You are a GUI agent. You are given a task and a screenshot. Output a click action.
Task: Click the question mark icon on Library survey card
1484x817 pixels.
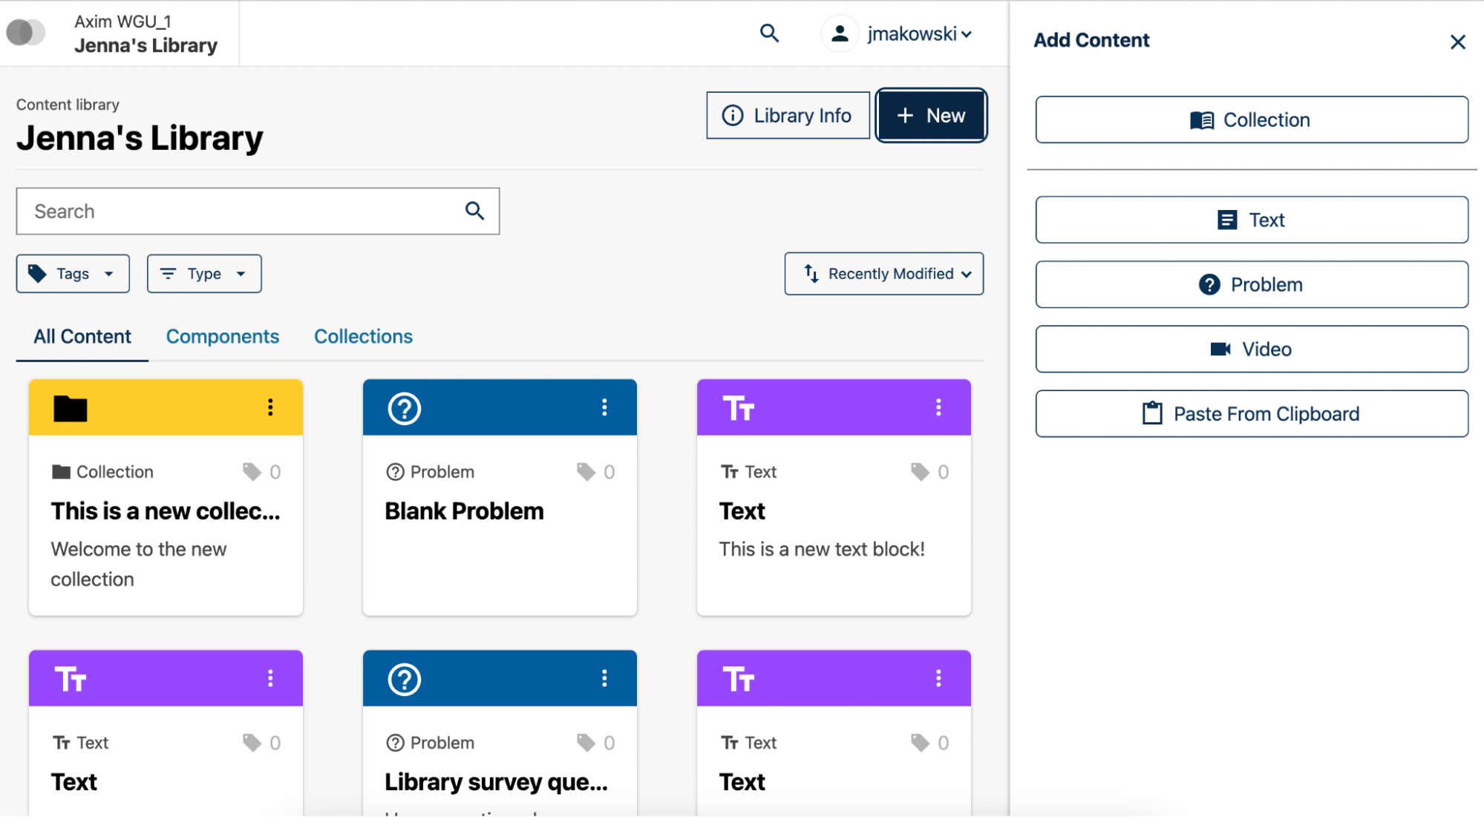coord(404,677)
